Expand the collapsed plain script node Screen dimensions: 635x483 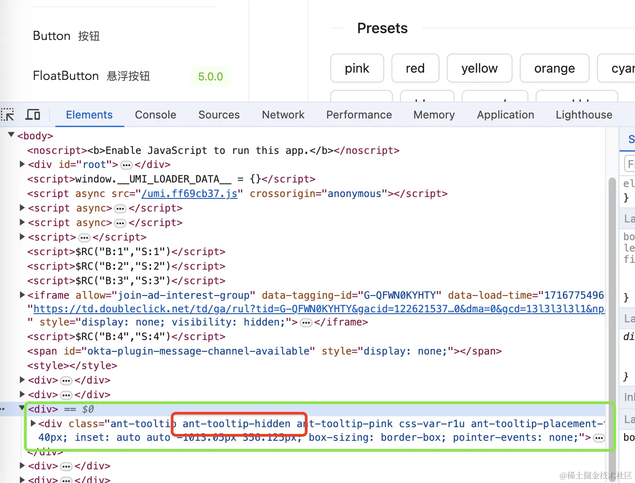coord(22,237)
